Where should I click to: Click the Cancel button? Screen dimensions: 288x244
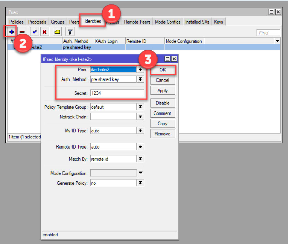point(163,80)
